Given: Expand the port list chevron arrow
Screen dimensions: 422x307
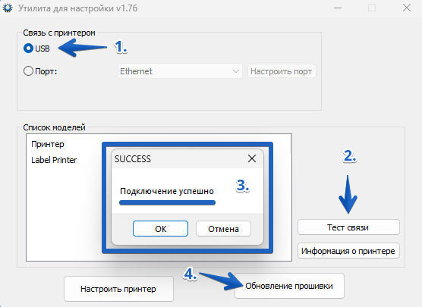Looking at the screenshot, I should point(236,71).
